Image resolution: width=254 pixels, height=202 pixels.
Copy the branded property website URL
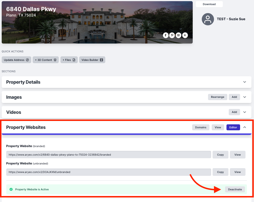pos(220,154)
